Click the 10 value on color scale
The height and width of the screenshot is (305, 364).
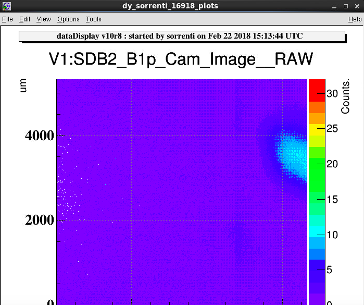(332, 235)
